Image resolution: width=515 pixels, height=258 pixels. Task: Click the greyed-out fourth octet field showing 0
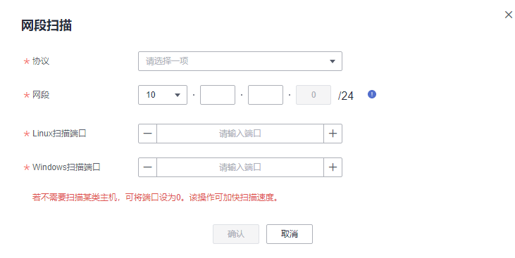314,95
